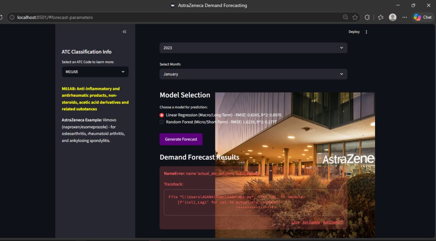Click the Traceback label
Screen dimensions: 436x241
pyautogui.click(x=174, y=184)
